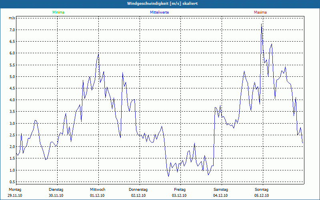Click the date 04.12.10
The width and height of the screenshot is (320, 200).
click(220, 196)
